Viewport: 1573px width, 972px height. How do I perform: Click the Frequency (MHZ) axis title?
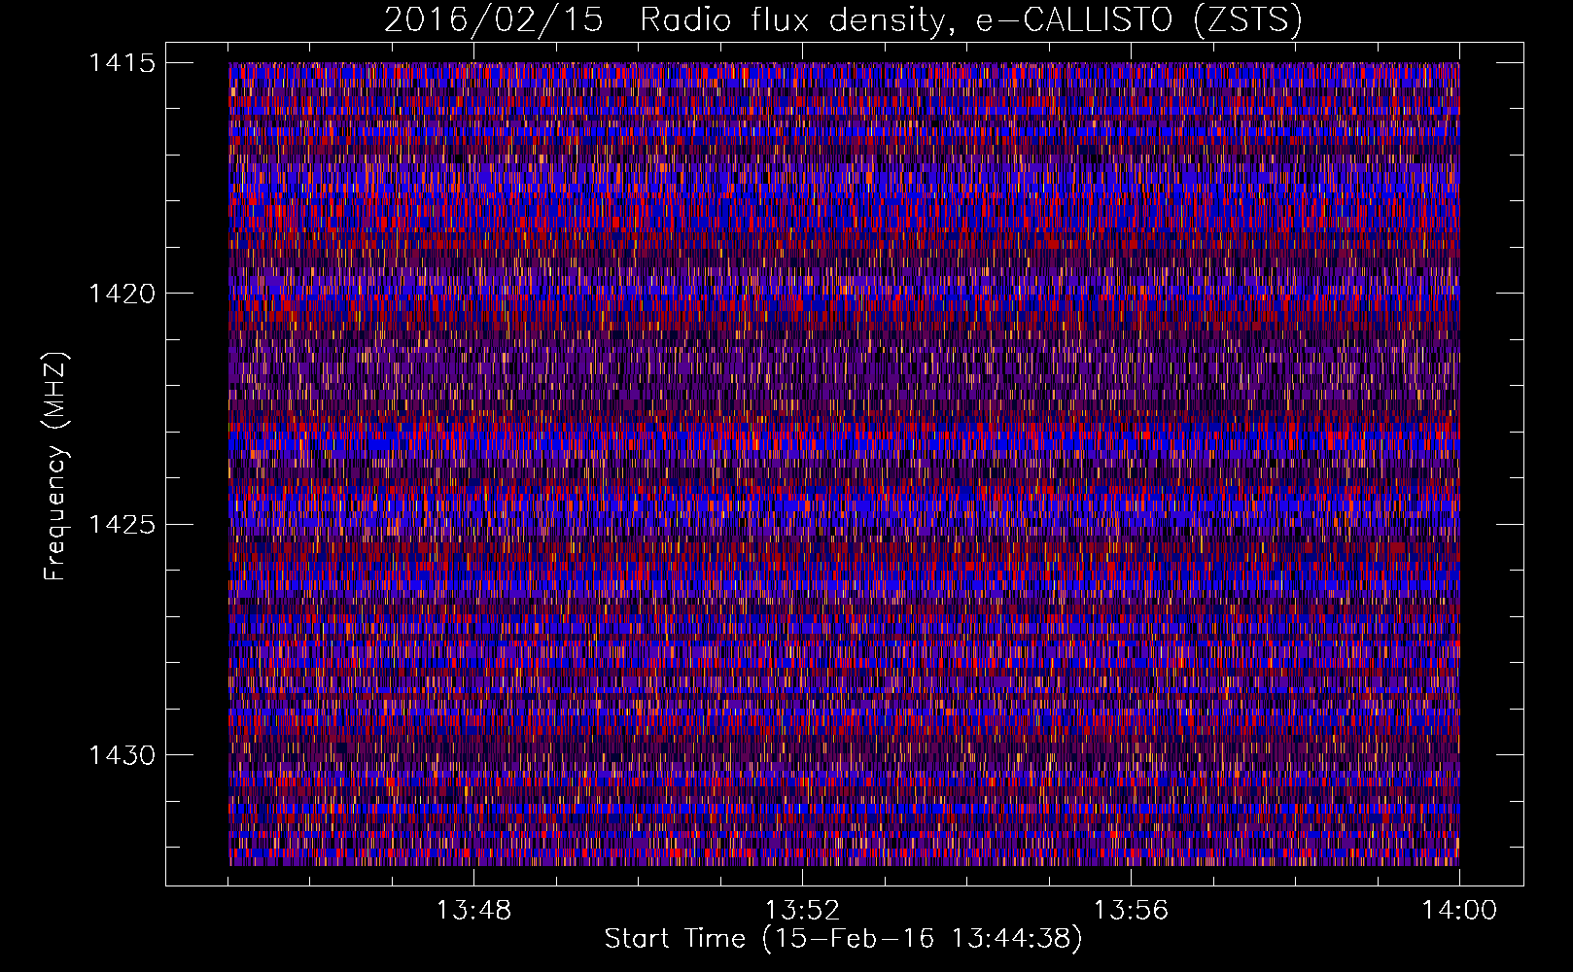(x=56, y=467)
